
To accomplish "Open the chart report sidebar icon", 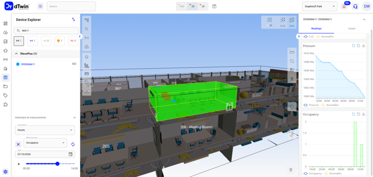I will (x=6, y=42).
